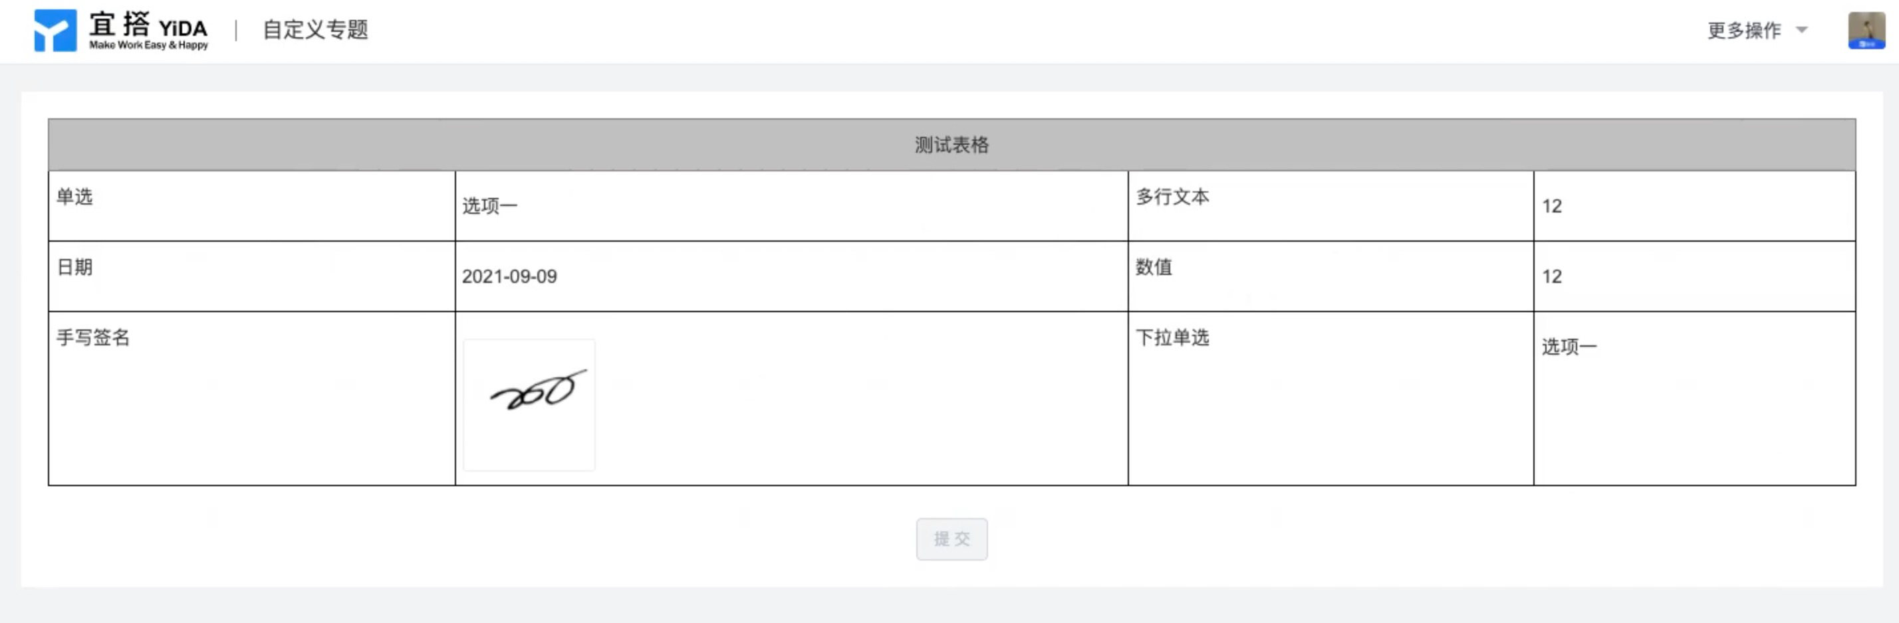Click the 手写签名 label cell
The image size is (1899, 623).
(252, 399)
